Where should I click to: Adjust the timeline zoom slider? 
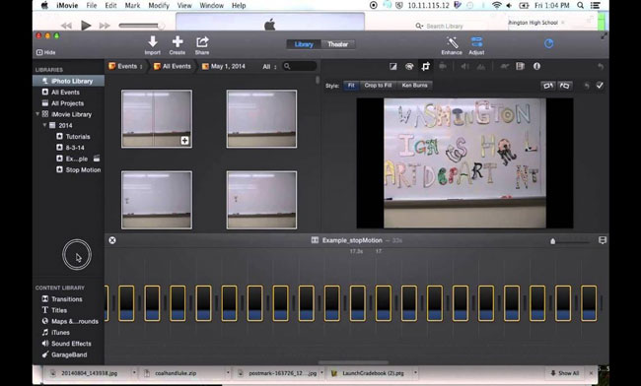552,241
